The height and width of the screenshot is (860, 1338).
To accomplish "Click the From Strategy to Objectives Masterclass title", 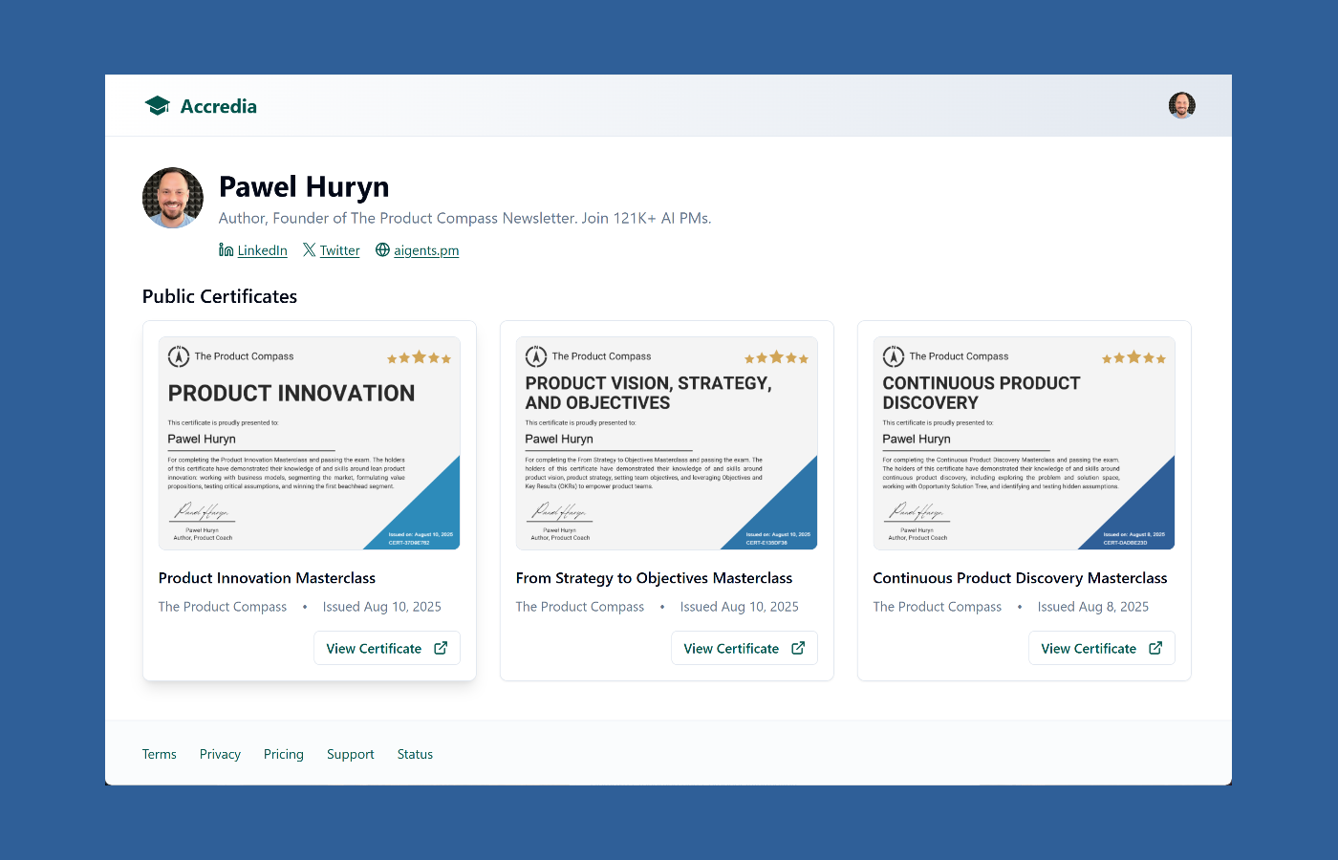I will pyautogui.click(x=654, y=578).
